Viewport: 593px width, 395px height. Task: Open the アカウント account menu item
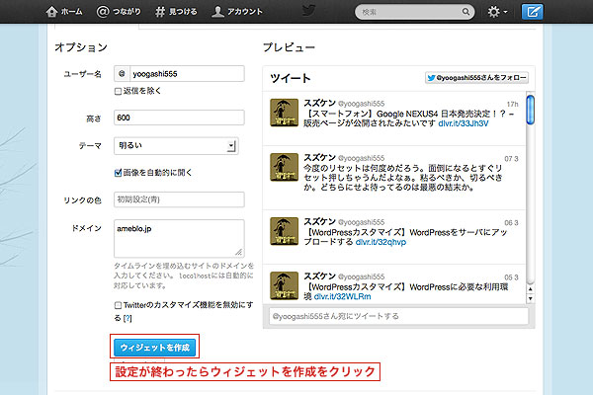coord(237,12)
